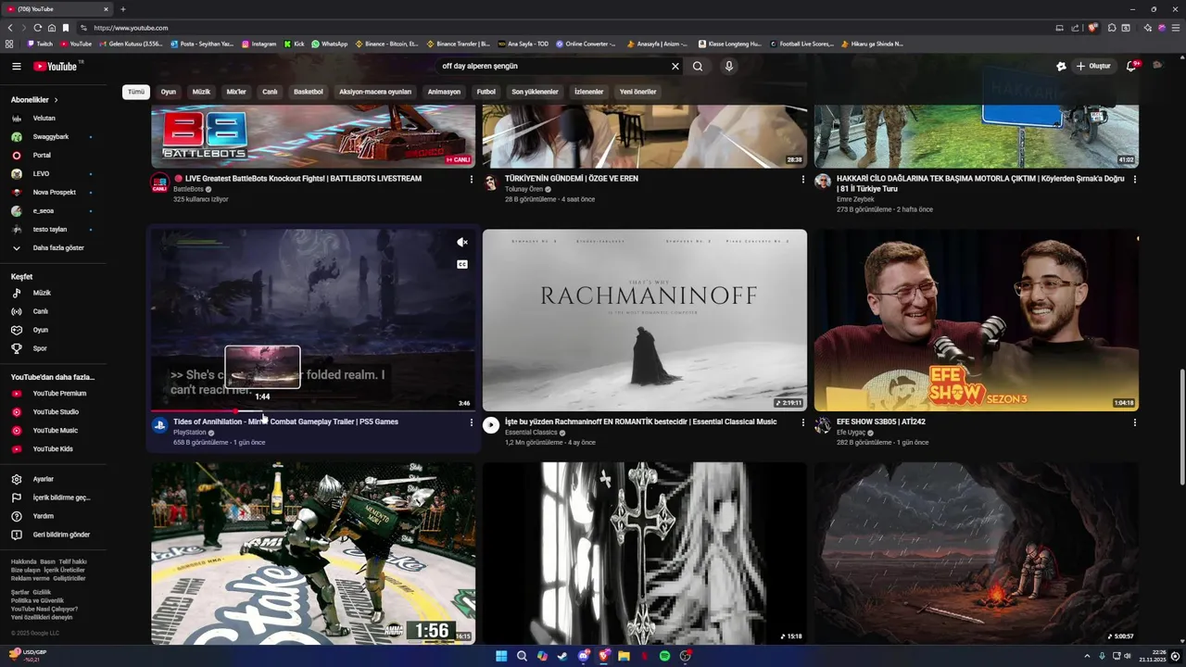Screen dimensions: 1186x667
Task: Open the YouTube hamburger guide menu
Action: pyautogui.click(x=16, y=66)
